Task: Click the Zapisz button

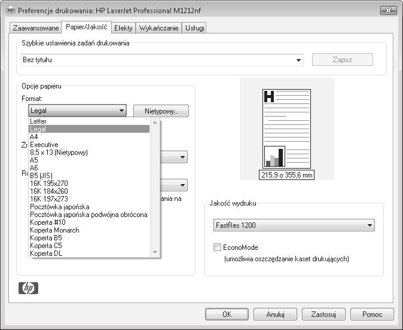Action: (x=343, y=60)
